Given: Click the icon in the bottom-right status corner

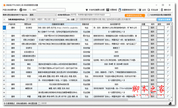Looking at the screenshot, I should (170, 104).
